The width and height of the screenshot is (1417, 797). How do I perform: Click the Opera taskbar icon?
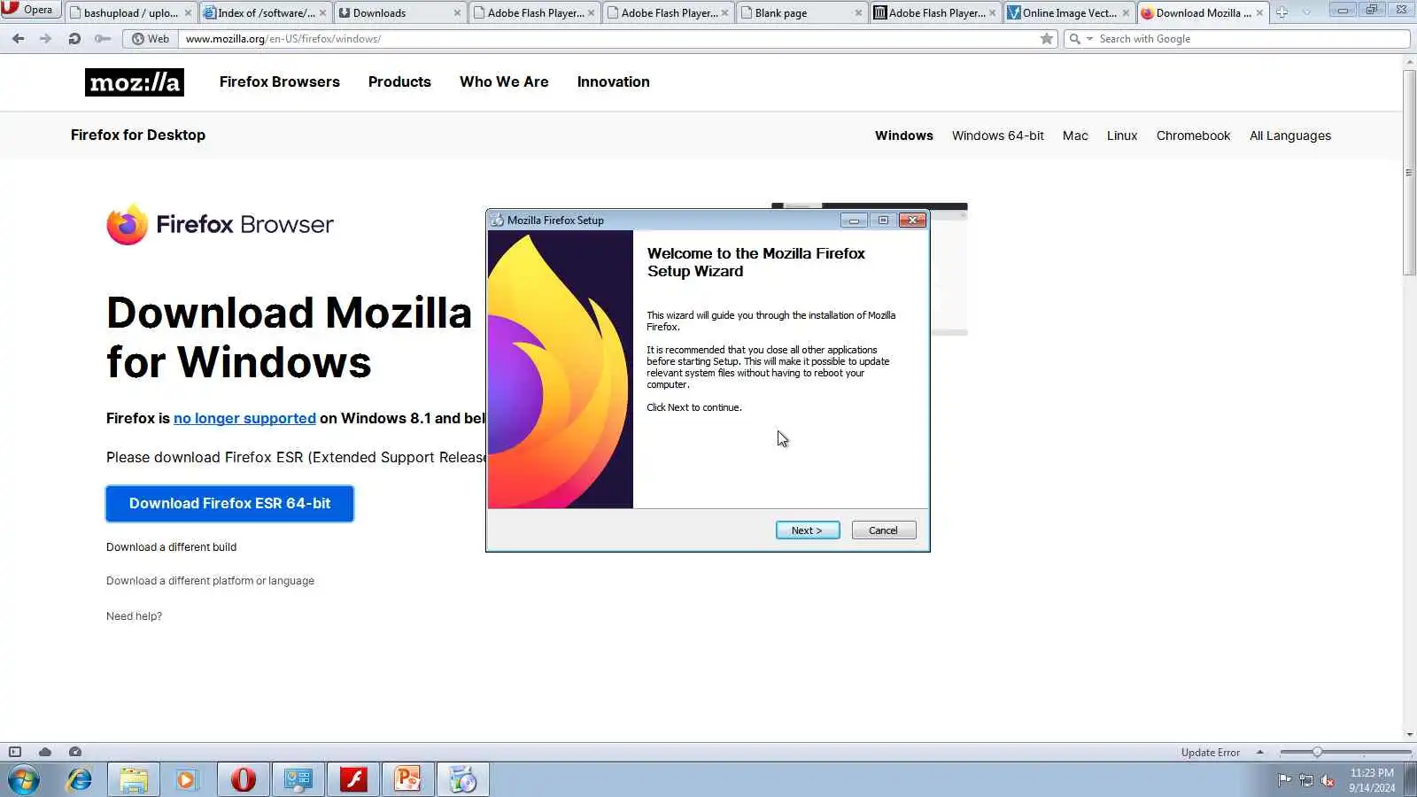tap(243, 780)
